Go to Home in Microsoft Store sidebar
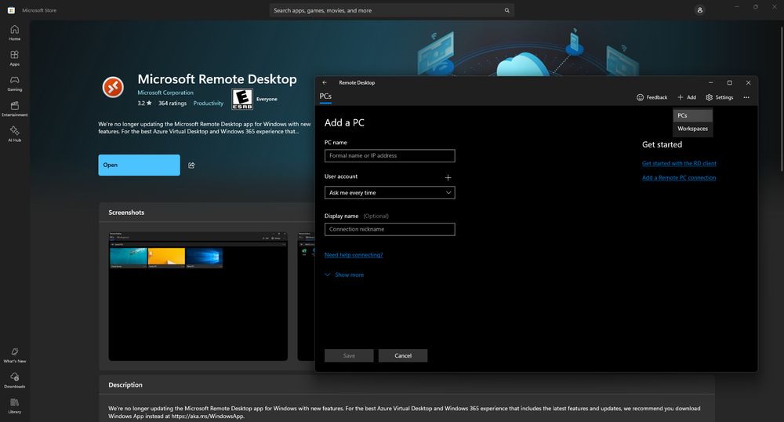The width and height of the screenshot is (784, 422). click(14, 32)
